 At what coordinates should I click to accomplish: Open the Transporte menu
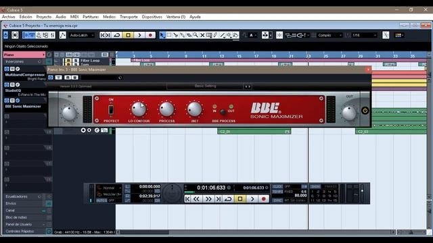click(x=129, y=17)
